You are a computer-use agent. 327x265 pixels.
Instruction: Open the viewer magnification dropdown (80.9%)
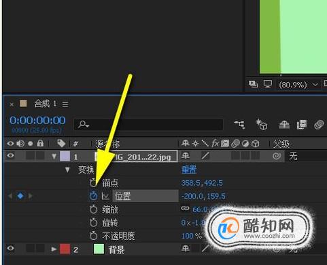tap(298, 85)
